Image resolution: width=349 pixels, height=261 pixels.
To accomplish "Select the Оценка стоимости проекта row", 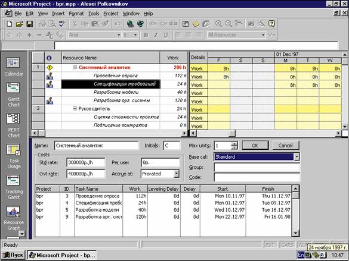I will [111, 117].
